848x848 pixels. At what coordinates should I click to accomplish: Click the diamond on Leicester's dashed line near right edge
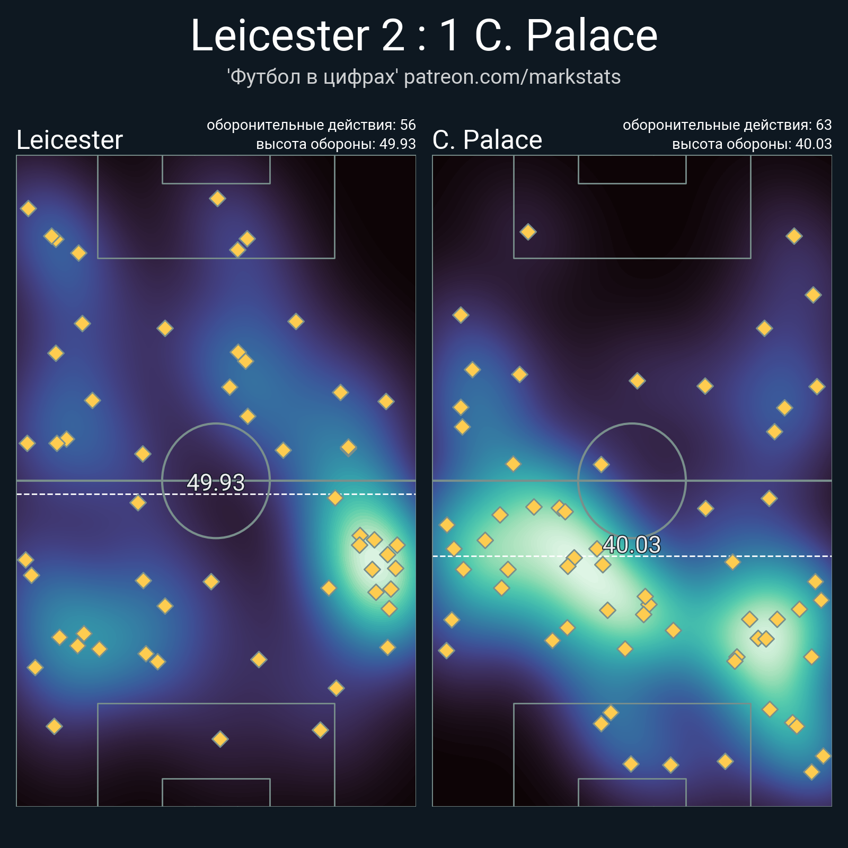coord(335,498)
